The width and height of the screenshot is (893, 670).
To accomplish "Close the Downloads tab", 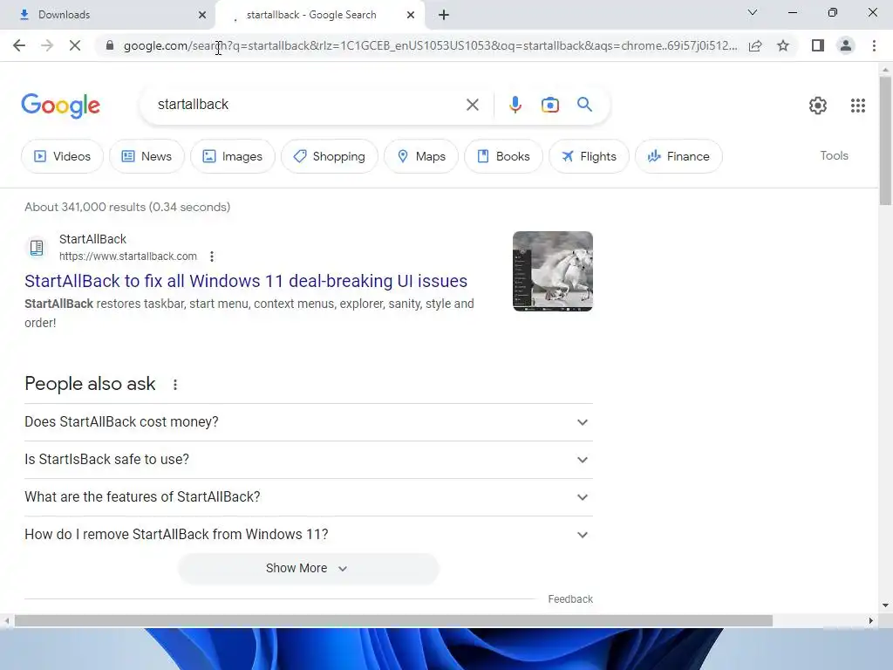I will [202, 15].
